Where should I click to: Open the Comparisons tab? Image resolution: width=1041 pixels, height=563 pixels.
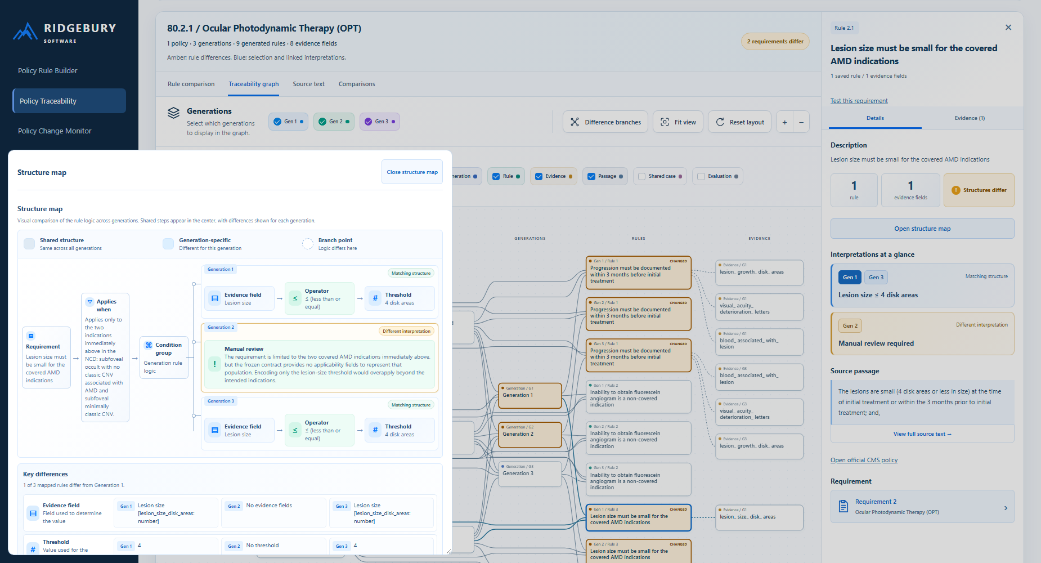tap(357, 84)
